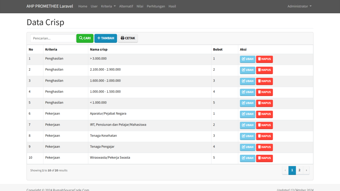Image resolution: width=340 pixels, height=191 pixels.
Task: Open the Nilai page
Action: [140, 6]
